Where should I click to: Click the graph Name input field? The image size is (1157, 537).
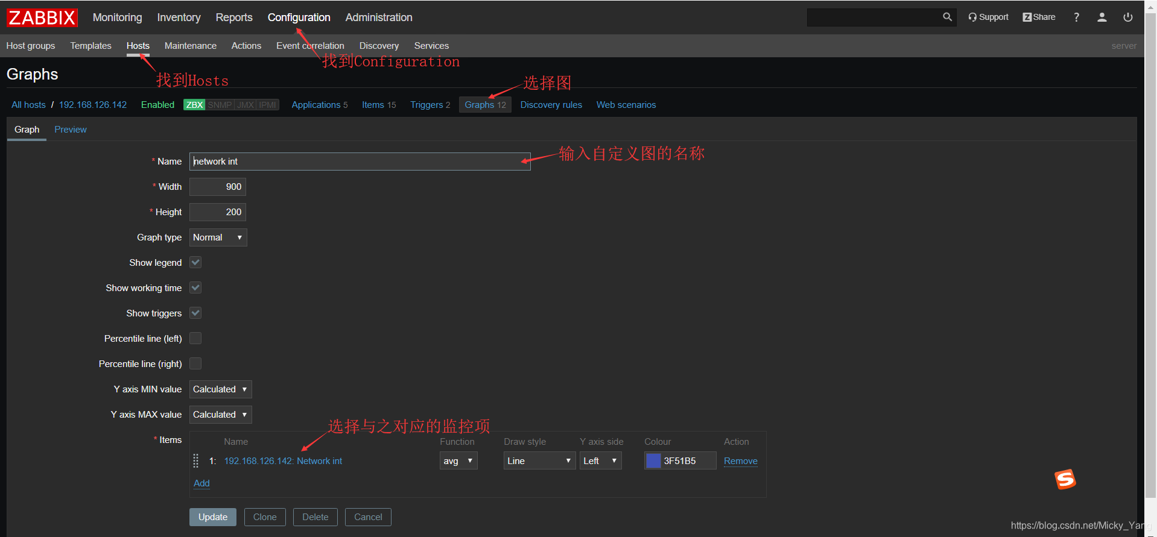360,162
